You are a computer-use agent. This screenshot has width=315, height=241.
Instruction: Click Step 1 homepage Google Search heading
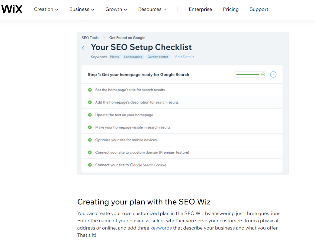tap(138, 75)
